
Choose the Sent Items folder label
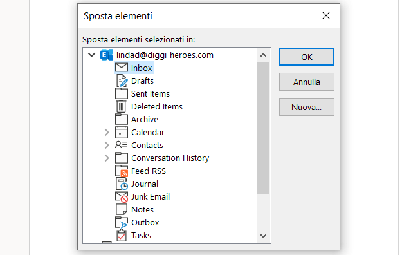(151, 93)
